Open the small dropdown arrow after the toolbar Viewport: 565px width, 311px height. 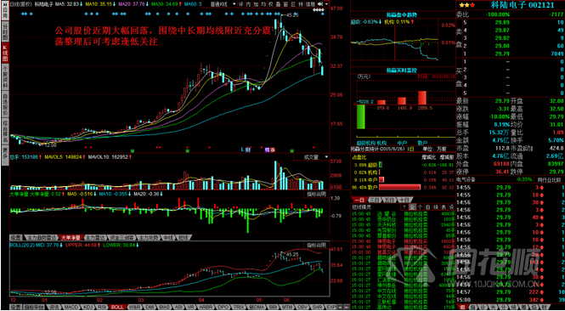[x=326, y=4]
